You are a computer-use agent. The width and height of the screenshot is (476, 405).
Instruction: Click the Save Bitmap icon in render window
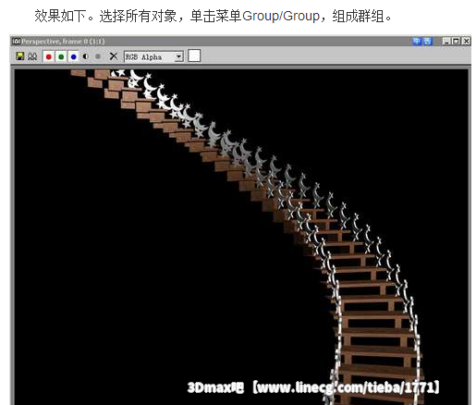(20, 56)
